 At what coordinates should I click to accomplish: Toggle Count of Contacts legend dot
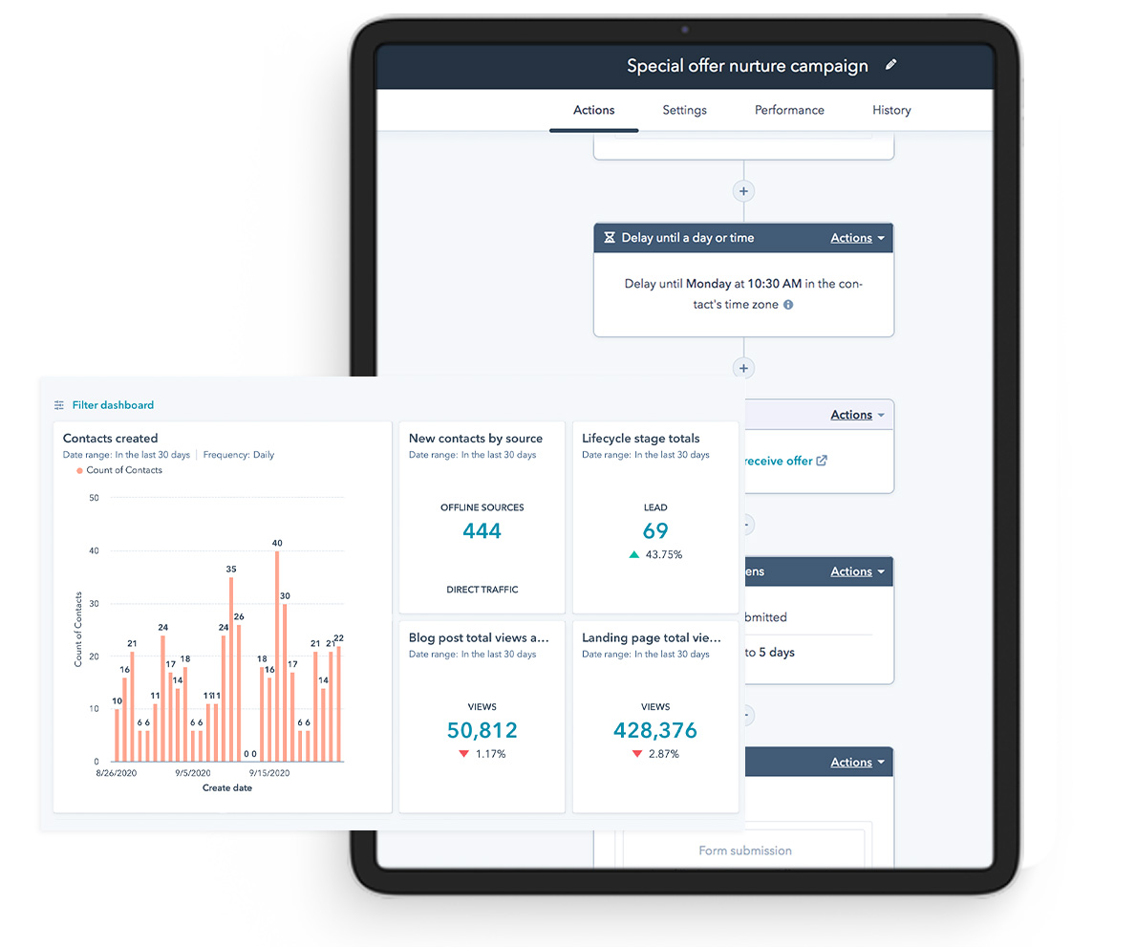tap(79, 471)
